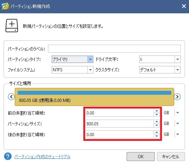Viewport: 189px width, 165px height.
Task: Click the blue partition size bar
Action: (94, 93)
